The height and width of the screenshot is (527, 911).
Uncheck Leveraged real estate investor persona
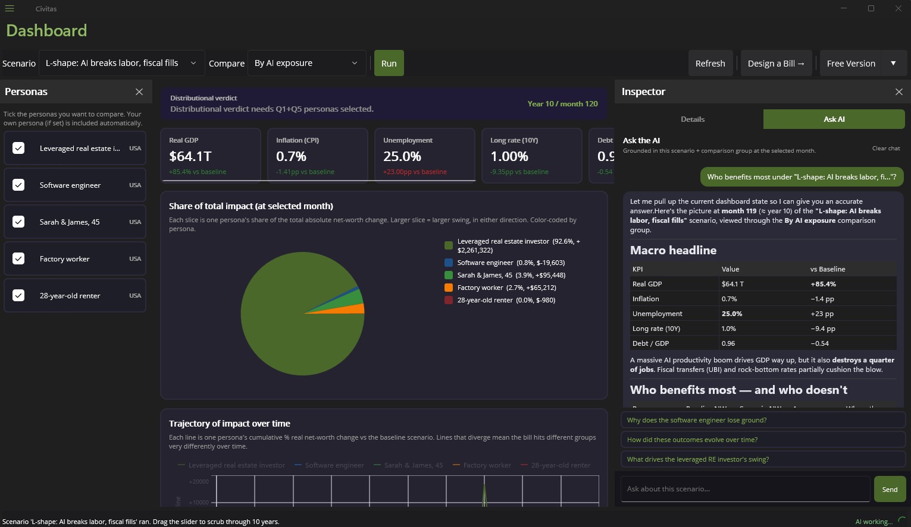tap(18, 148)
